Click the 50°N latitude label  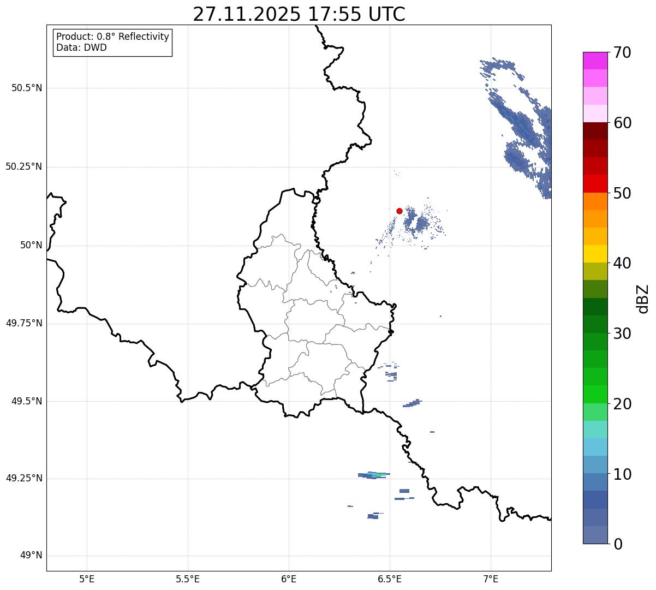click(31, 245)
